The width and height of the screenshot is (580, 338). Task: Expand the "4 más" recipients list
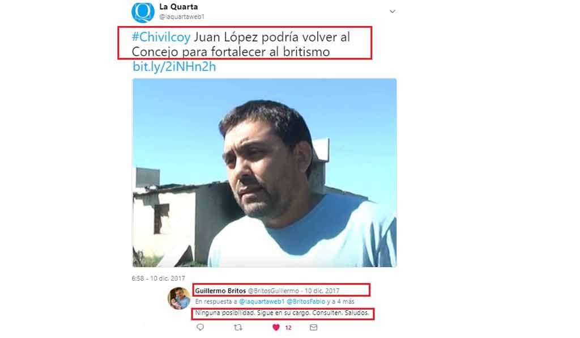click(x=346, y=302)
